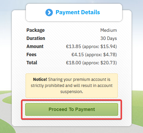Click the Payment Details header card
143x133 pixels.
point(74,13)
